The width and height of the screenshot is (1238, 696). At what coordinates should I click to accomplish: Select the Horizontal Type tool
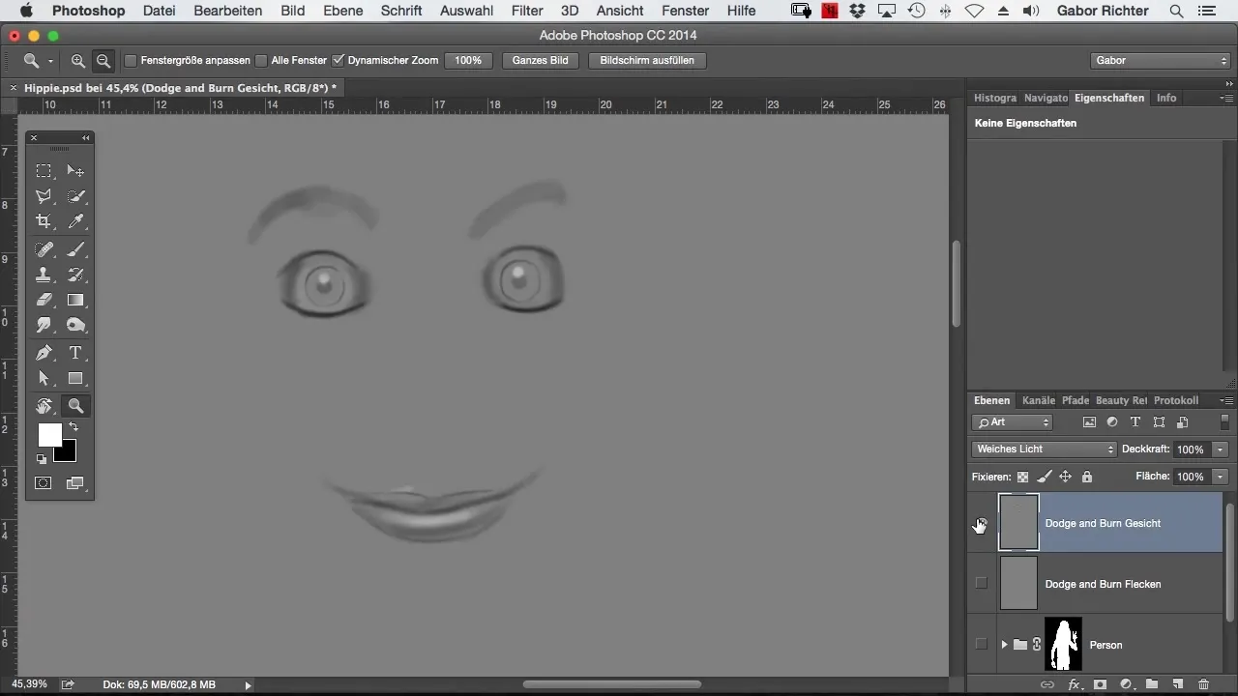click(75, 353)
